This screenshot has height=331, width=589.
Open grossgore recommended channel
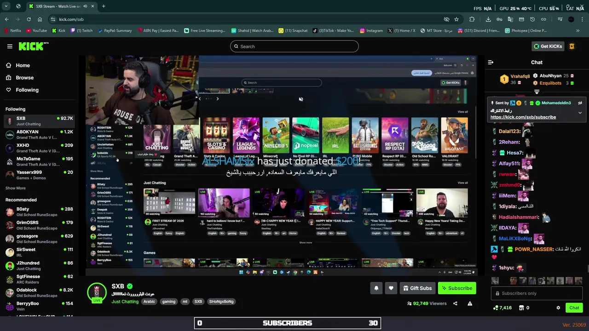coord(39,239)
